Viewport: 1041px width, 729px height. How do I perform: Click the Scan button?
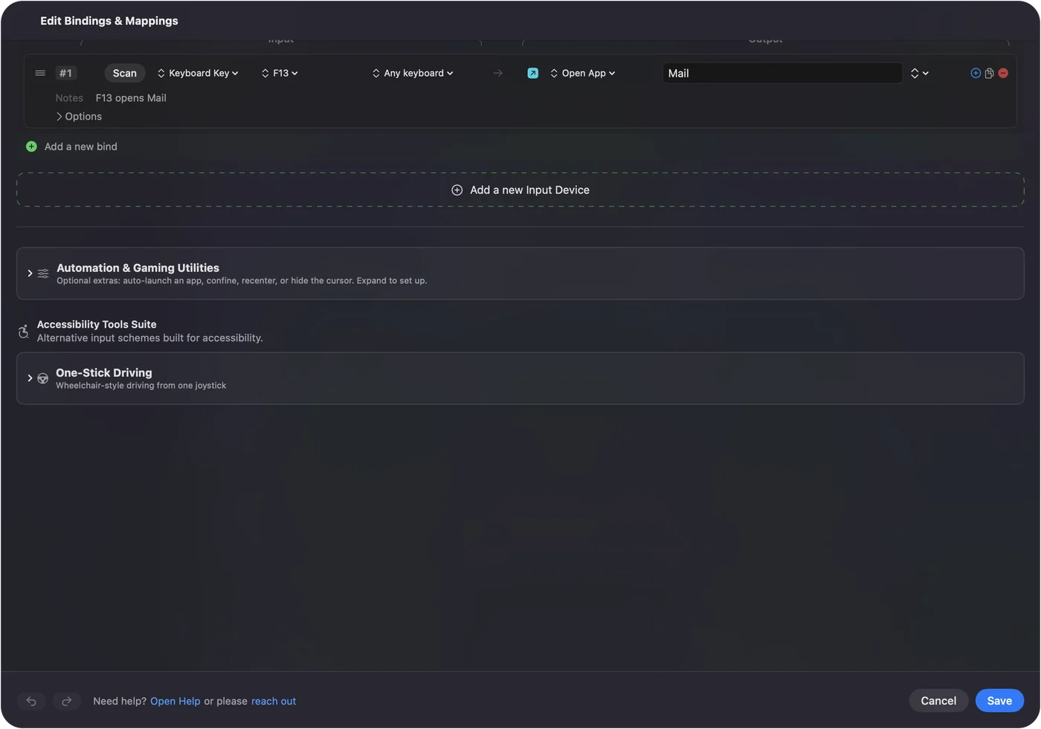click(x=125, y=73)
